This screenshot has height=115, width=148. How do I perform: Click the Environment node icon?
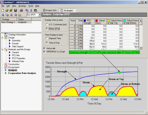click(6, 67)
